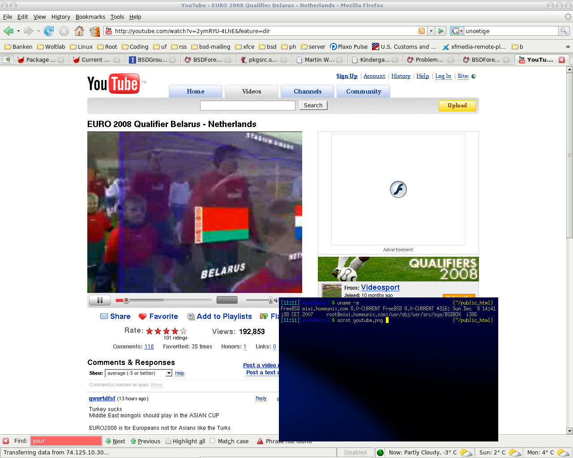Toggle Highlight all
The height and width of the screenshot is (458, 573).
tap(185, 441)
